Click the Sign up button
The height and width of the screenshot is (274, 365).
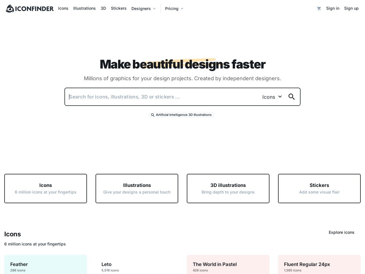point(351,8)
